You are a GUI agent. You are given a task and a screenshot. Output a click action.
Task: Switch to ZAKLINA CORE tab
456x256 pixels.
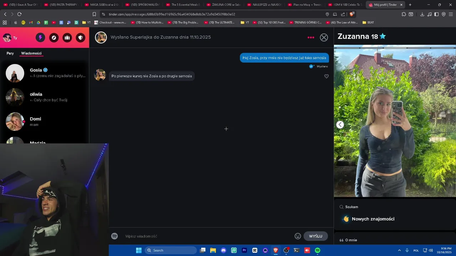(x=223, y=5)
